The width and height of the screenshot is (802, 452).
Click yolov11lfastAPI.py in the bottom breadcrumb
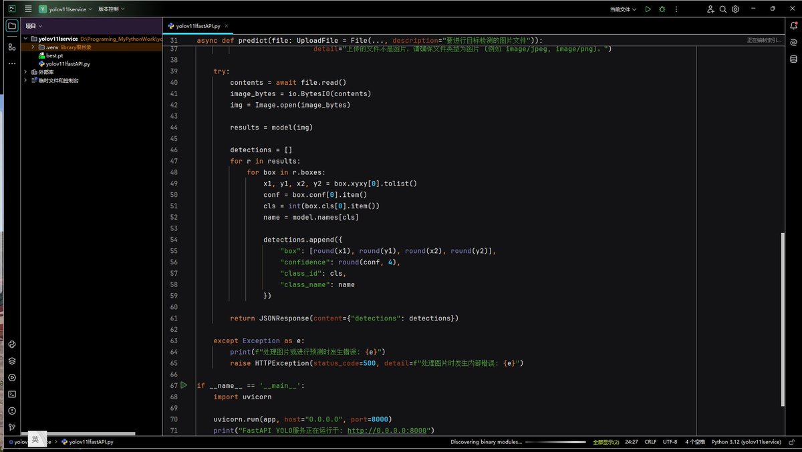coord(87,442)
